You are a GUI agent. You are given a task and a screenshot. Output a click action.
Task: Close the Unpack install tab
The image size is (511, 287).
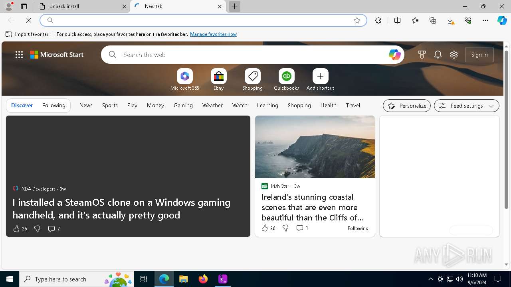click(x=124, y=6)
